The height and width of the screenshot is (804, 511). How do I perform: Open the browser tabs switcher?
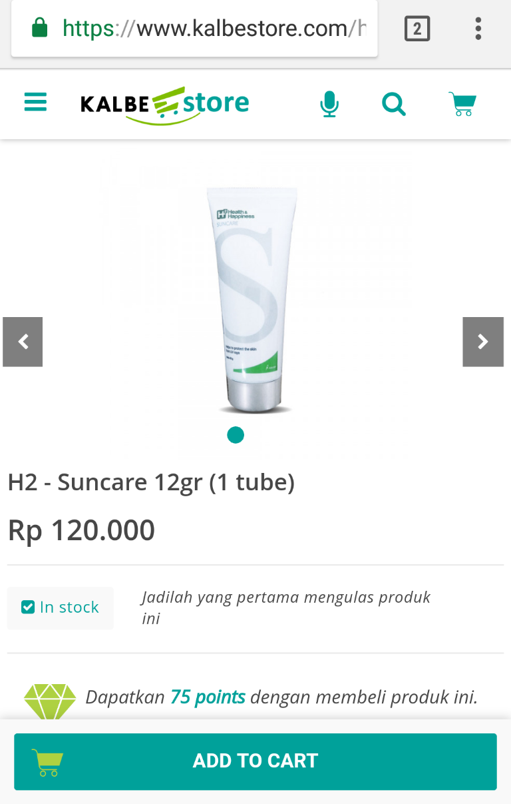[x=417, y=29]
